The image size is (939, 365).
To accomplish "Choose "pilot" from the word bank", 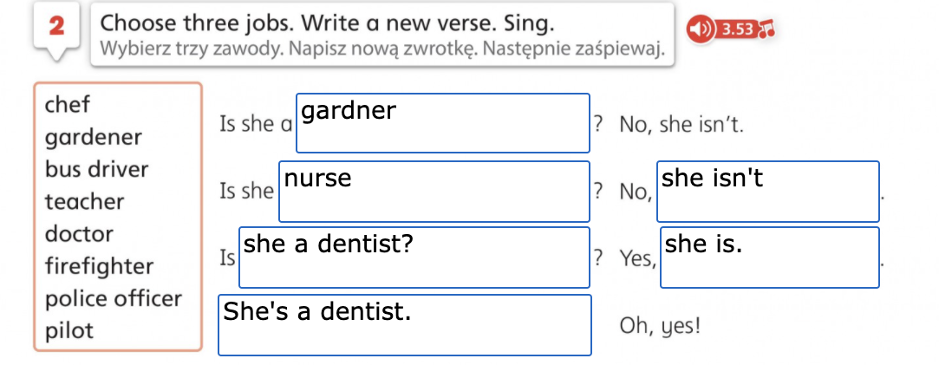I will pyautogui.click(x=69, y=331).
